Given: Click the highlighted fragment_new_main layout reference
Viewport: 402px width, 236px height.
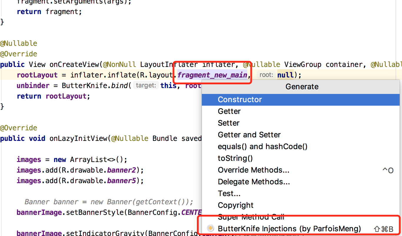Looking at the screenshot, I should 212,75.
